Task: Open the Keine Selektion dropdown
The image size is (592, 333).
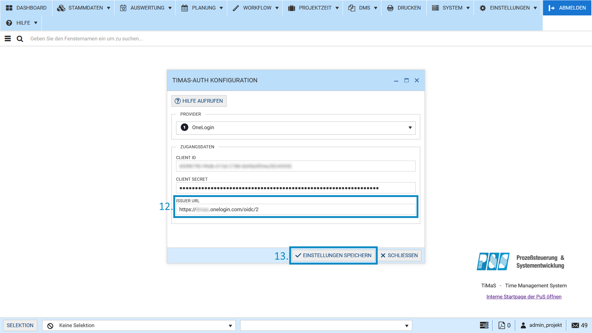Action: pyautogui.click(x=139, y=325)
